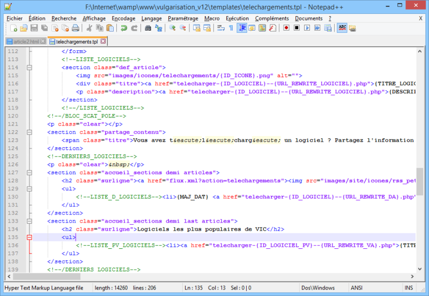Start macro recording with red circle icon
Screen dimensions: 429x296
click(286, 28)
